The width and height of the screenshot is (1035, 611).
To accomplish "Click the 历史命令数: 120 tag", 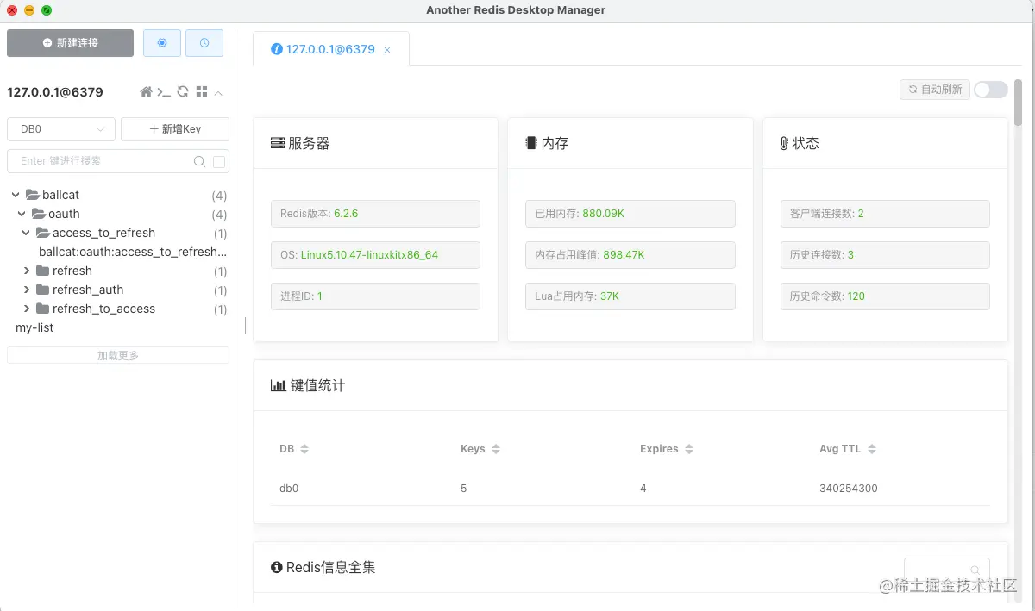I will [885, 296].
